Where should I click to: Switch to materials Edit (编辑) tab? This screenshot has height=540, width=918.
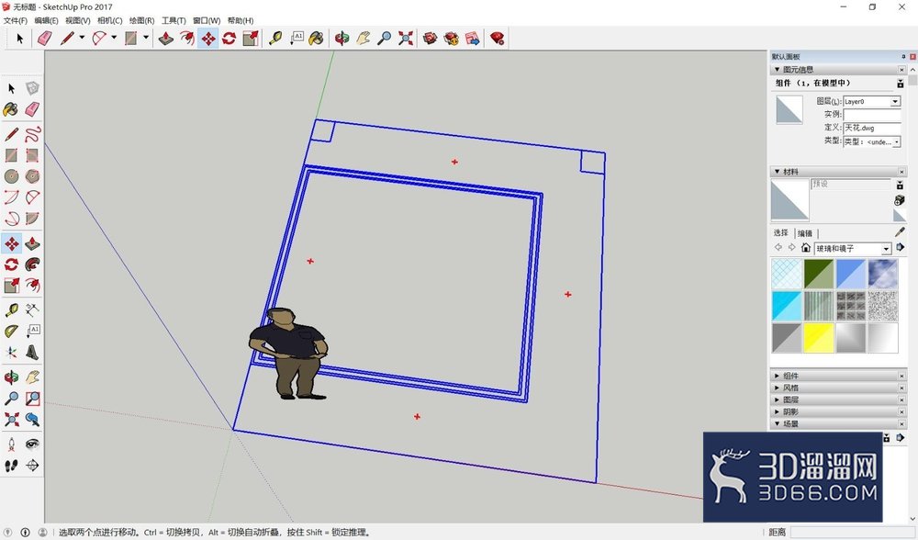coord(805,233)
